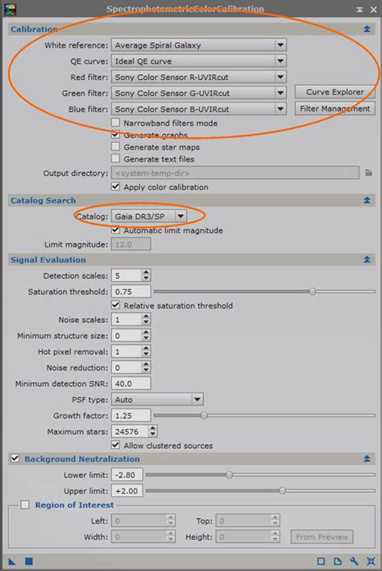Click the Track View square icon
Screen dimensions: 382x571
pyautogui.click(x=321, y=561)
